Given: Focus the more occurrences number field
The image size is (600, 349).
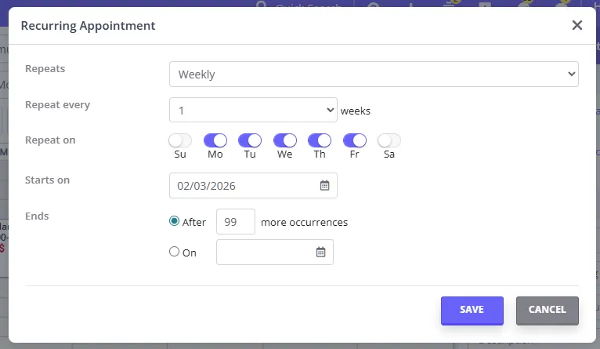Looking at the screenshot, I should point(235,221).
